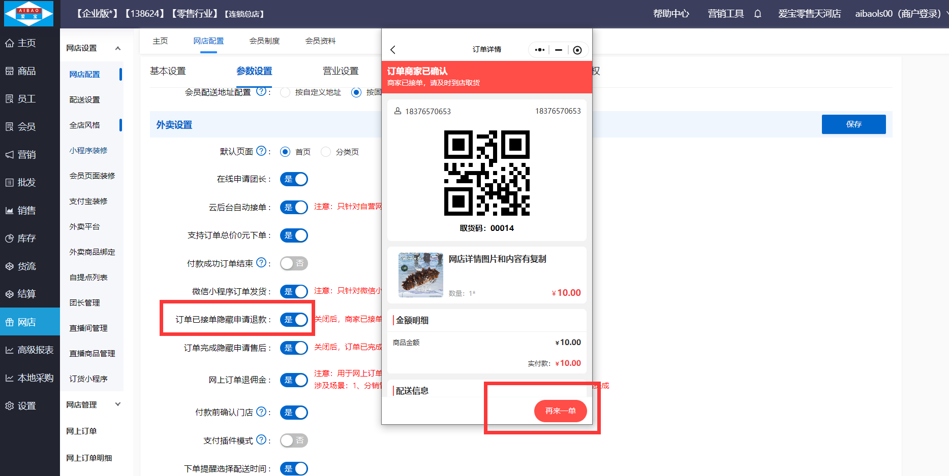
Task: Open 帮助中心 in the header
Action: pos(671,14)
